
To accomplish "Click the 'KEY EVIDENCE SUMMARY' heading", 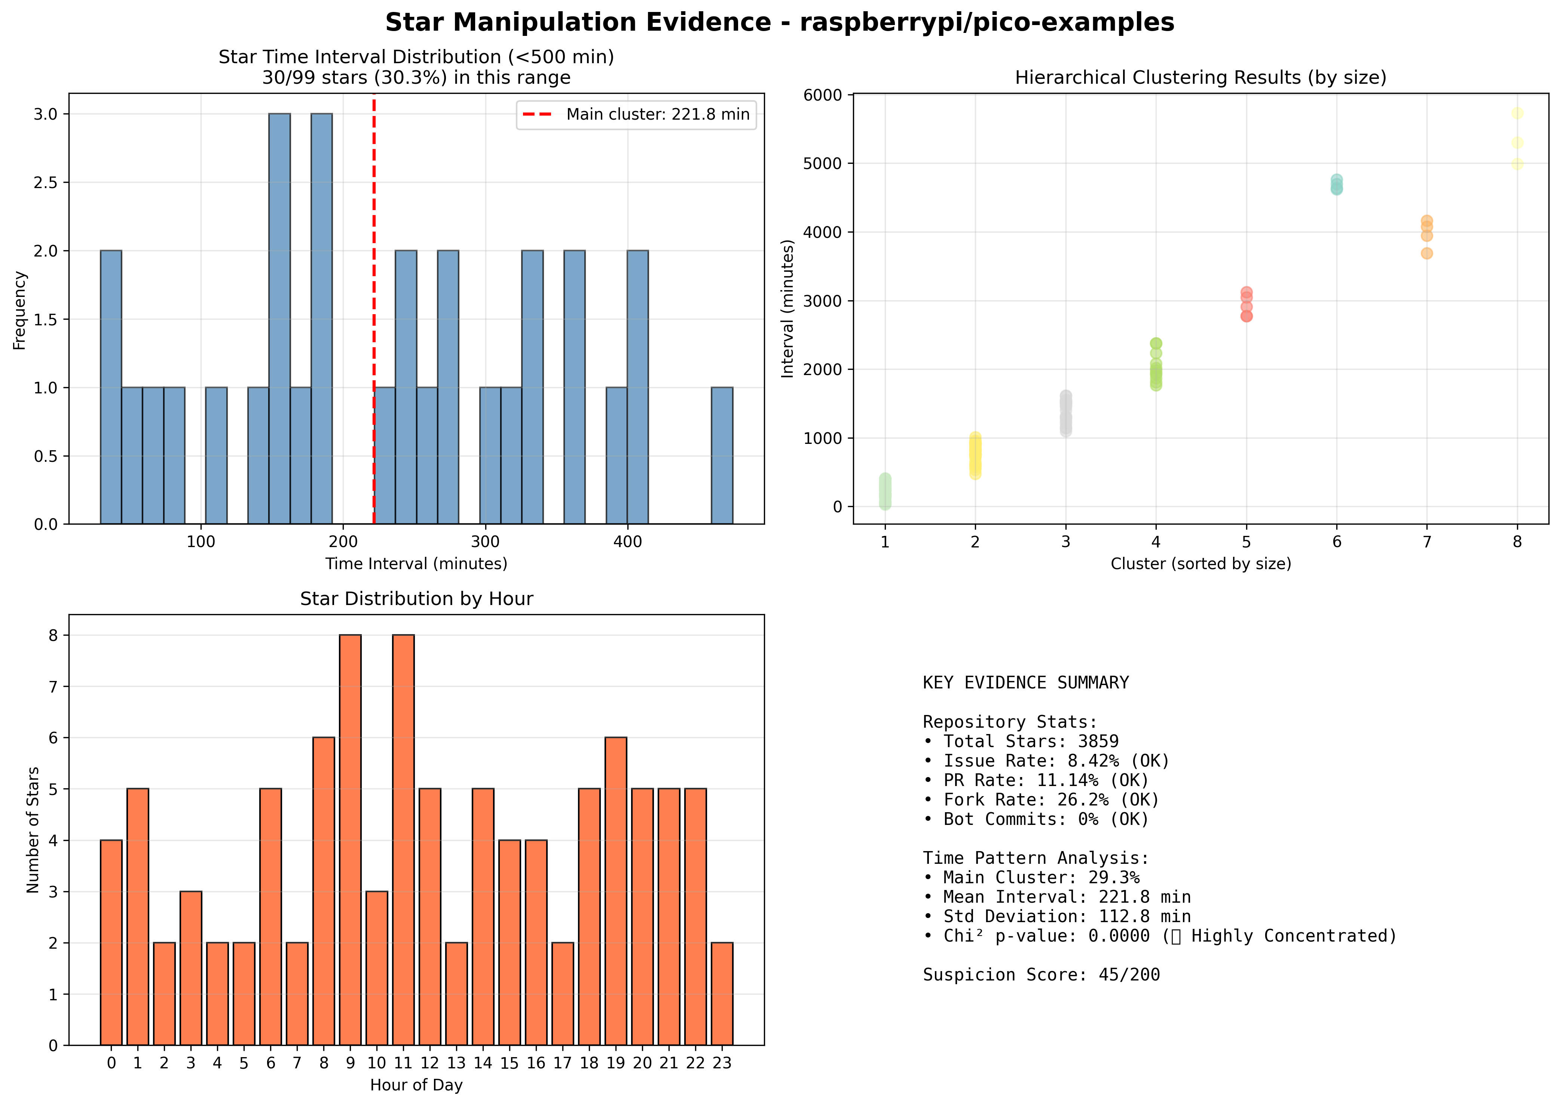I will click(x=1025, y=682).
